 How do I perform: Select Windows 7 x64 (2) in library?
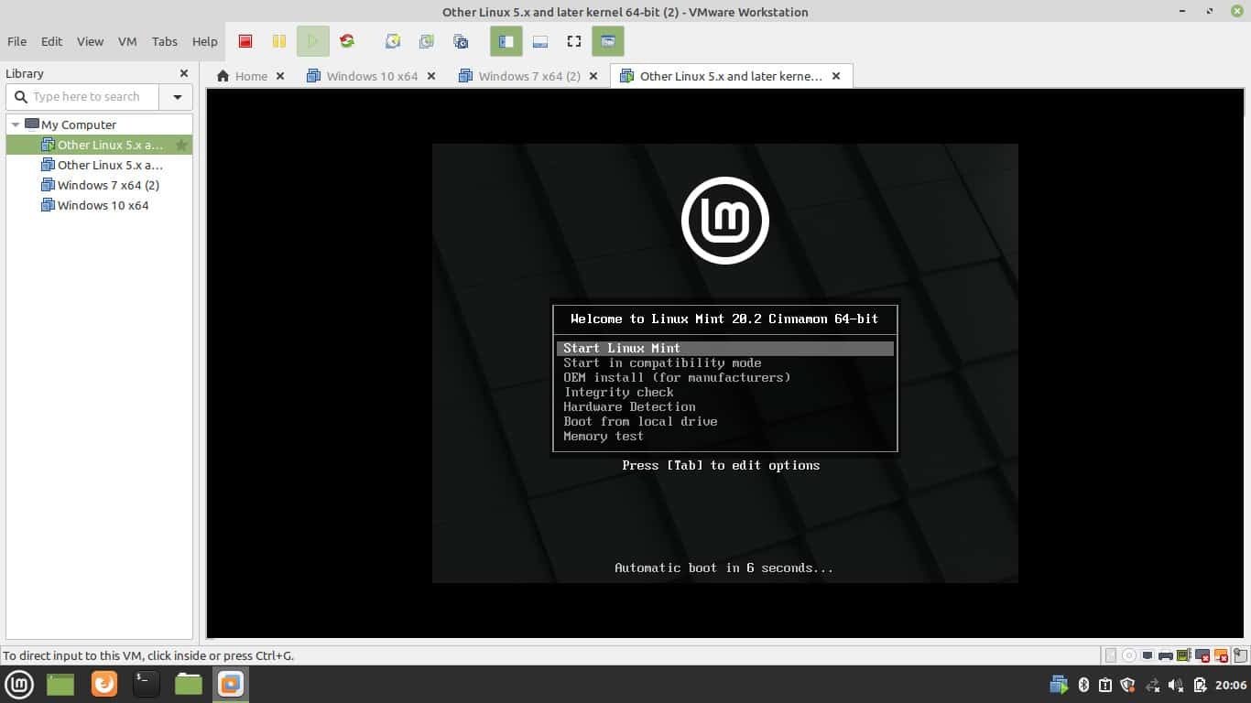(x=100, y=185)
